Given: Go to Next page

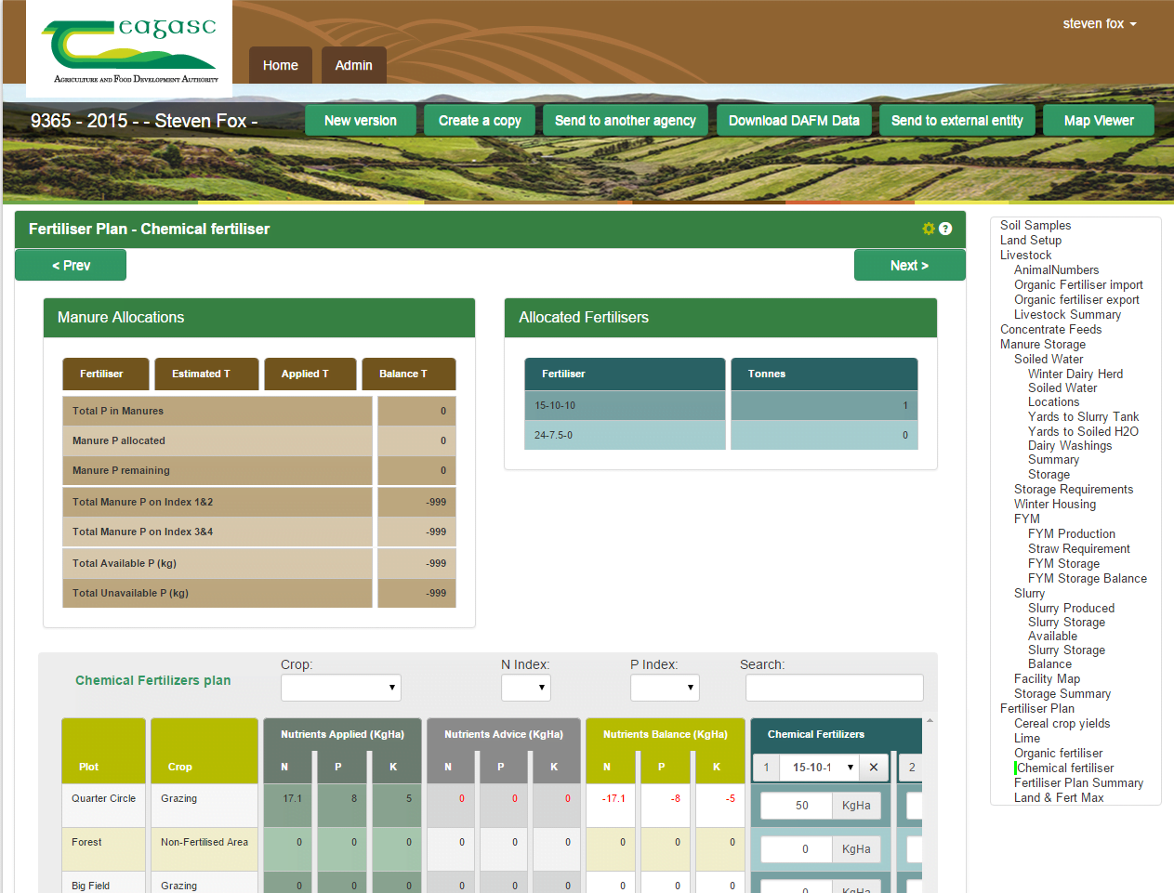Looking at the screenshot, I should pyautogui.click(x=908, y=266).
